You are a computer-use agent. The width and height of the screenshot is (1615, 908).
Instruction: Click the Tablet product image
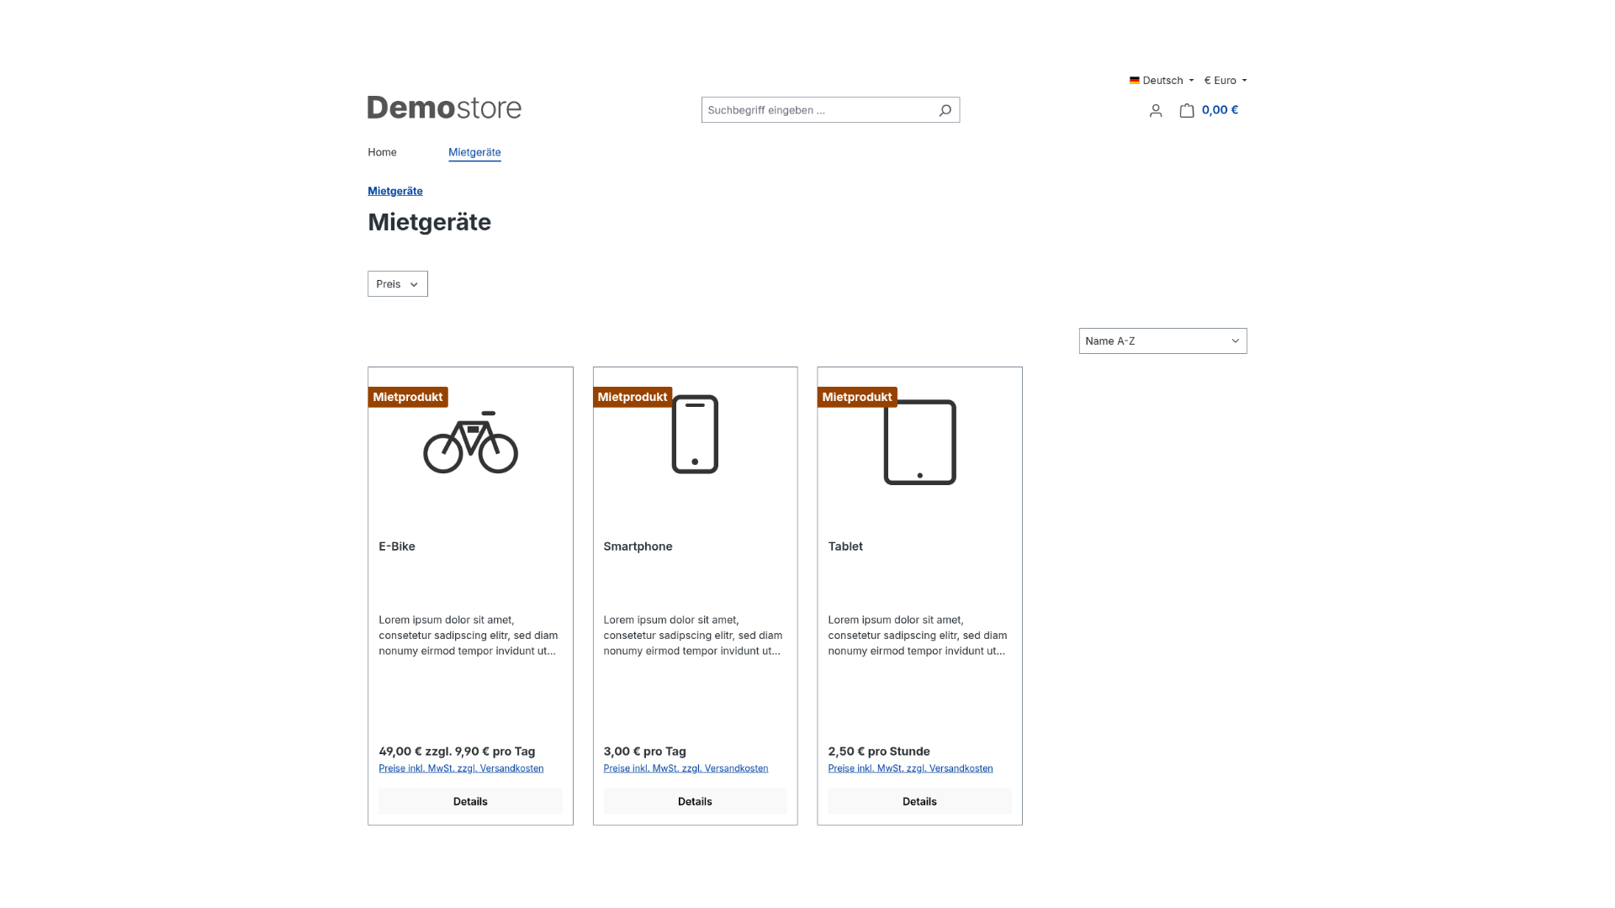coord(919,442)
